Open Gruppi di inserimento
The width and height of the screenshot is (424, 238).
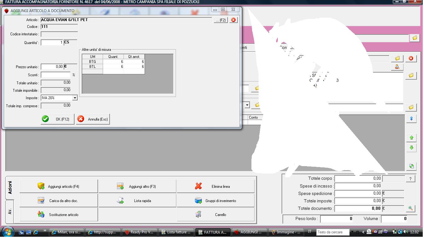tap(216, 201)
